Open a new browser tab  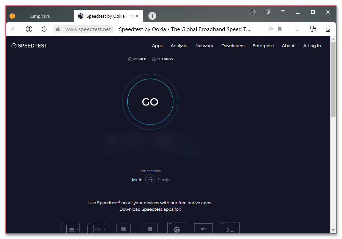click(152, 16)
